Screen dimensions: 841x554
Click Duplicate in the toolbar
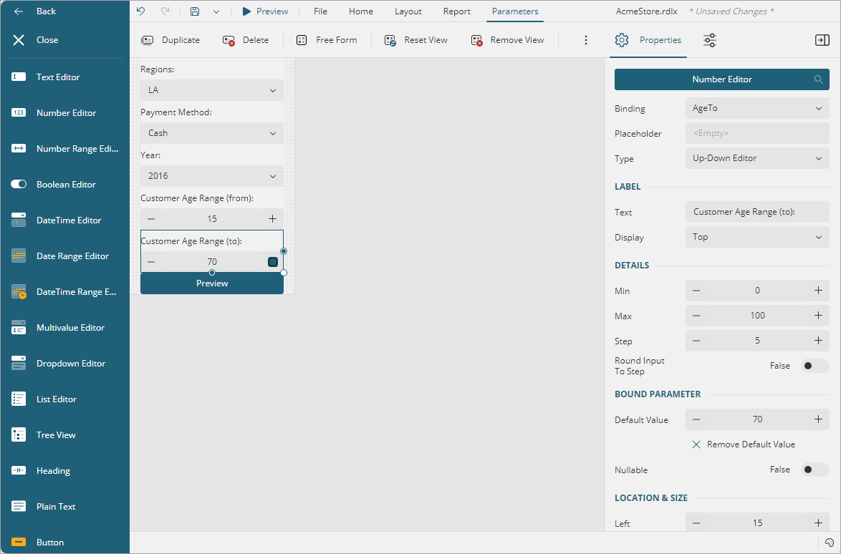pyautogui.click(x=170, y=40)
